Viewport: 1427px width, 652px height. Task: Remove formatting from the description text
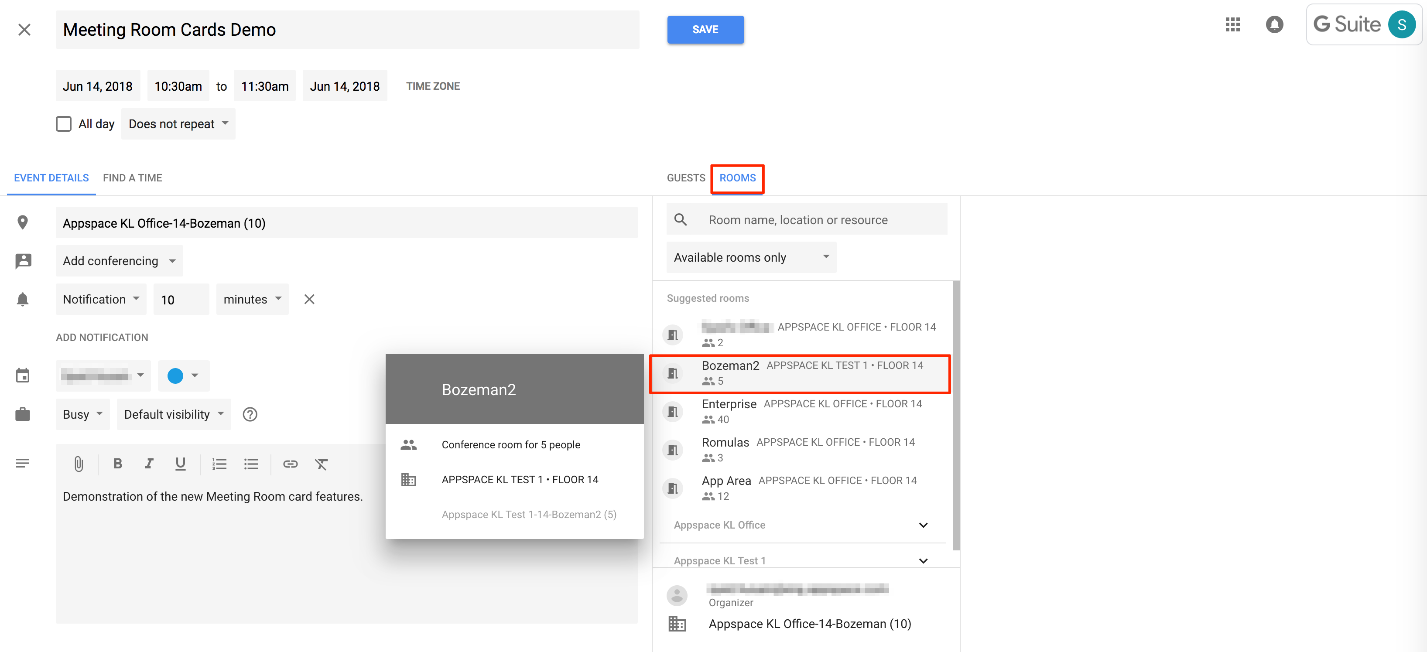321,464
